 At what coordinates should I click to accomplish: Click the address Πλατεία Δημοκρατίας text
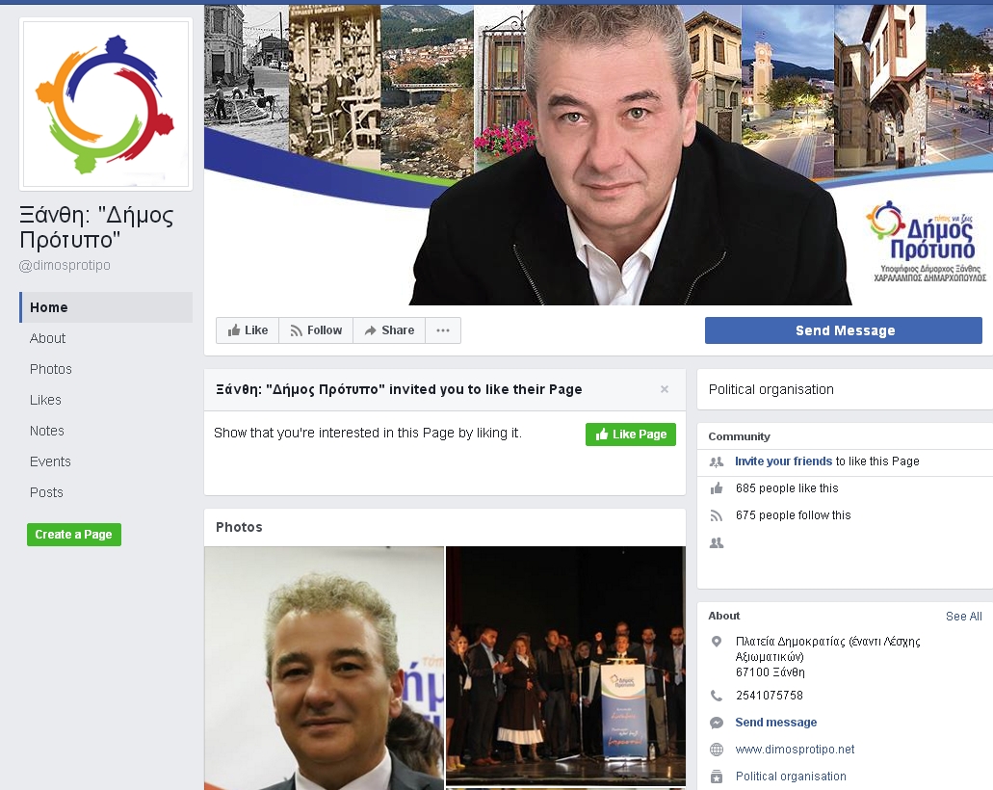pos(827,656)
